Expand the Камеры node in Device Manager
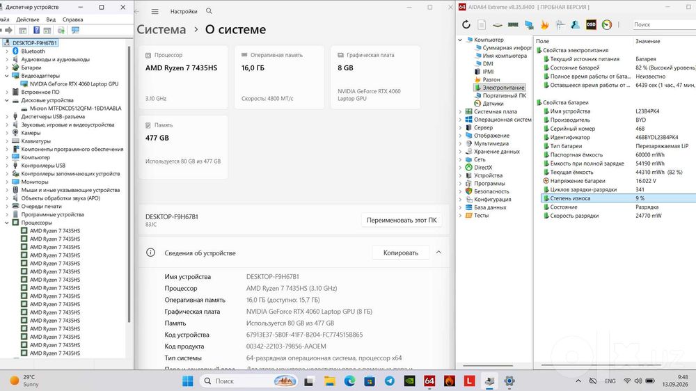The height and width of the screenshot is (391, 696). [x=7, y=133]
